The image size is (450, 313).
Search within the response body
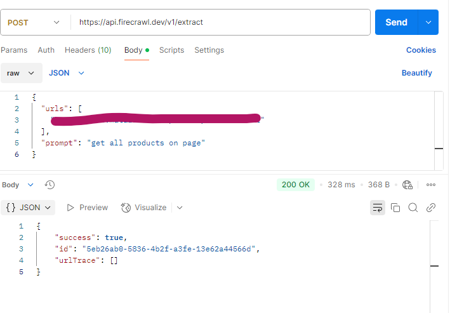[413, 208]
